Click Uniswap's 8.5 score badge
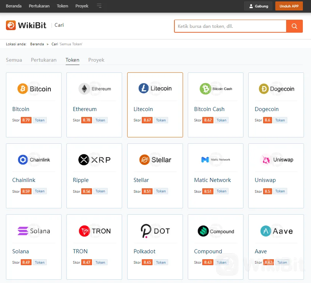 [267, 191]
